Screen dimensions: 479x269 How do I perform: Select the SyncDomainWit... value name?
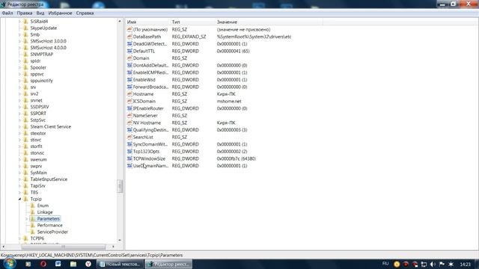(x=150, y=144)
